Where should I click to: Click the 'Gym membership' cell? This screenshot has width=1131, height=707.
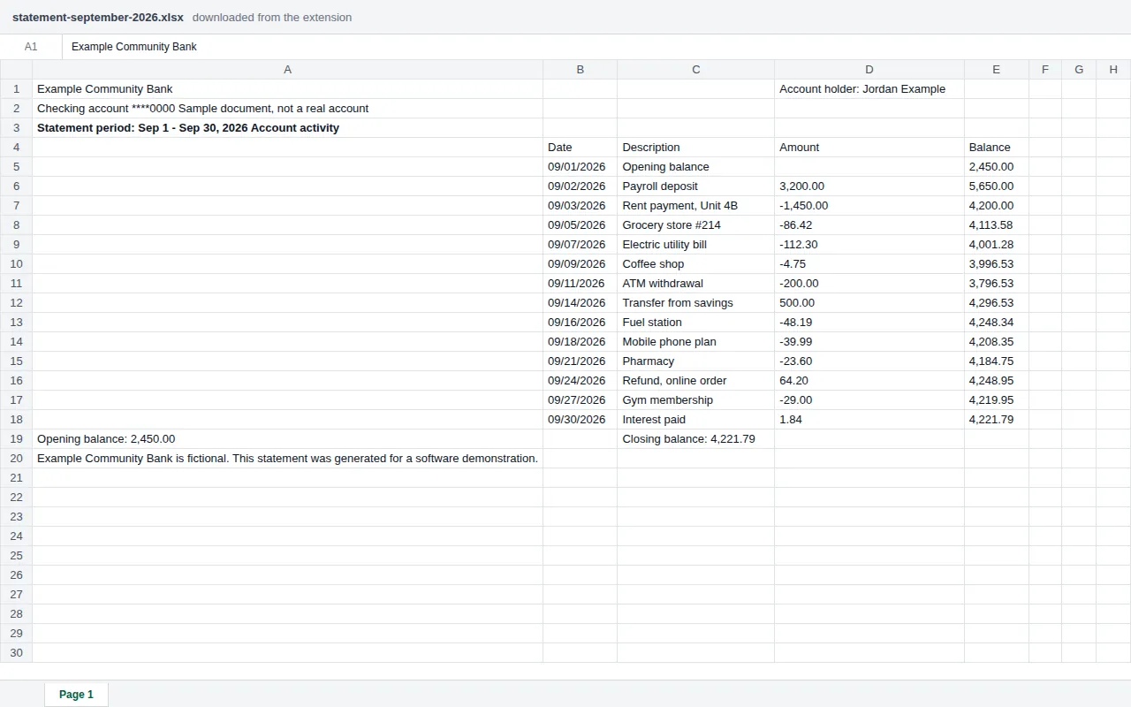coord(695,400)
